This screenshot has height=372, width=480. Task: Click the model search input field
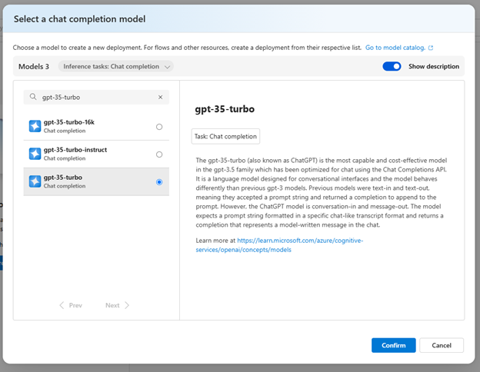(x=96, y=98)
